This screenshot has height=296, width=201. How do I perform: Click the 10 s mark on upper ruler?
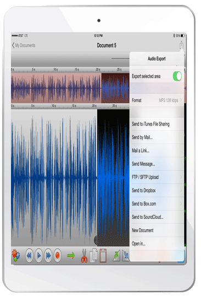click(x=55, y=69)
